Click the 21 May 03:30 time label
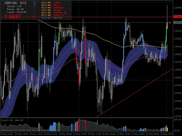Image resolution: width=182 pixels, height=136 pixels. tap(65, 134)
